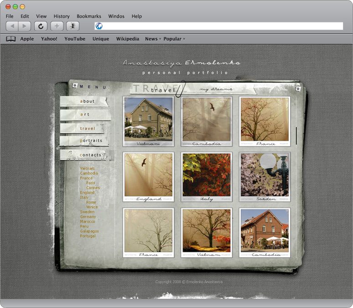Expand the Popular bookmark dropdown

click(174, 39)
